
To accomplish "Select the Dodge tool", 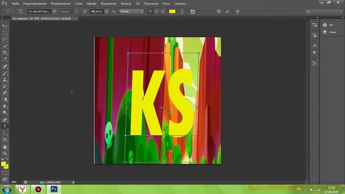I will point(5,113).
